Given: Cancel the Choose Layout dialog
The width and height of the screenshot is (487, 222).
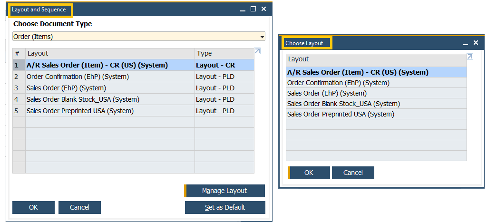Looking at the screenshot, I should (x=353, y=173).
